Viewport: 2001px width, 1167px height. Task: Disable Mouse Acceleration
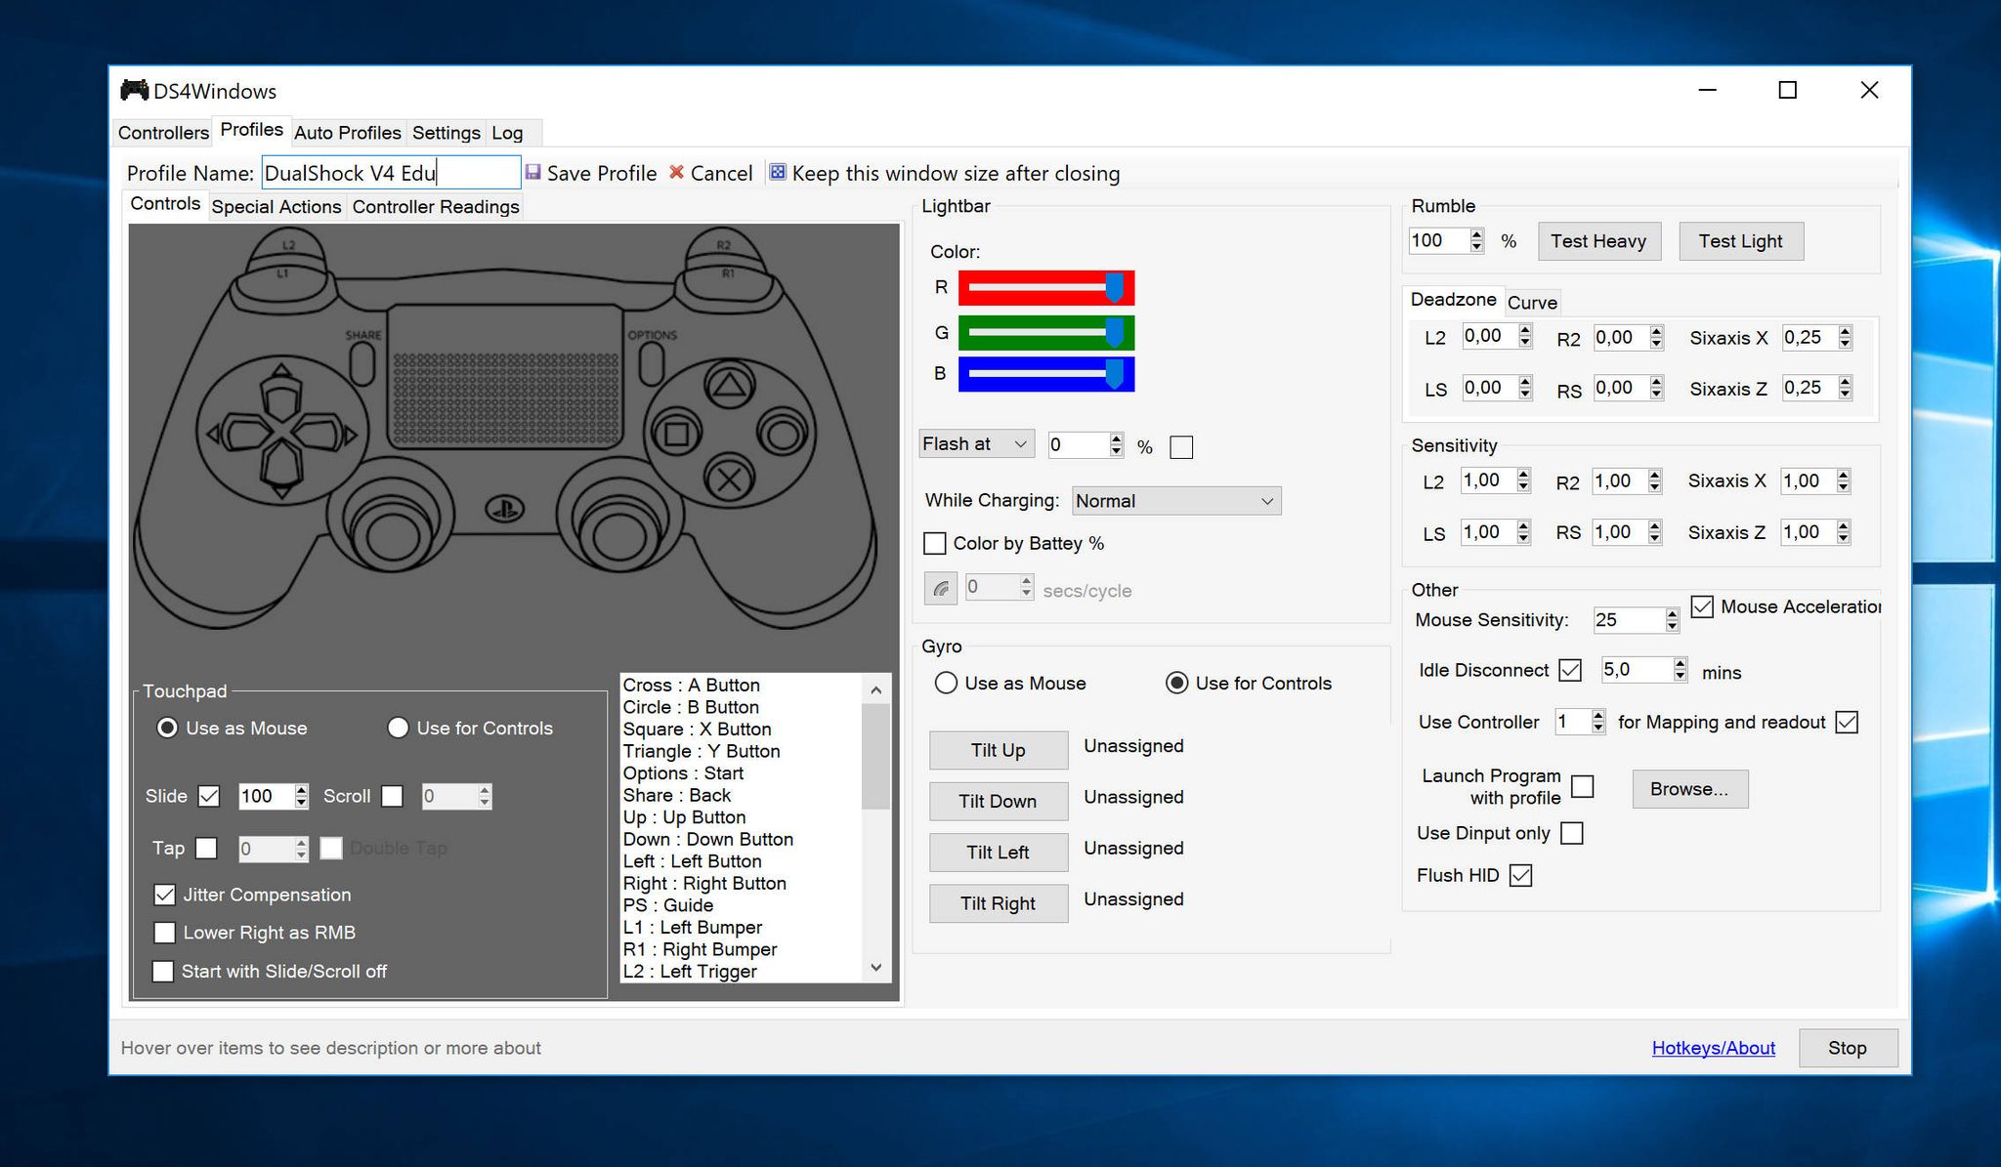[1703, 606]
